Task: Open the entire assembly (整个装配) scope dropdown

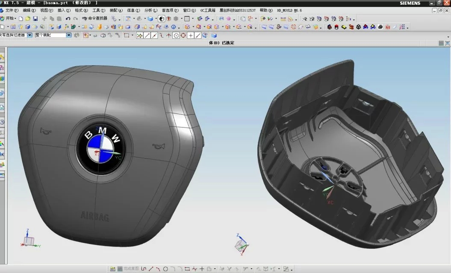Action: (68, 35)
